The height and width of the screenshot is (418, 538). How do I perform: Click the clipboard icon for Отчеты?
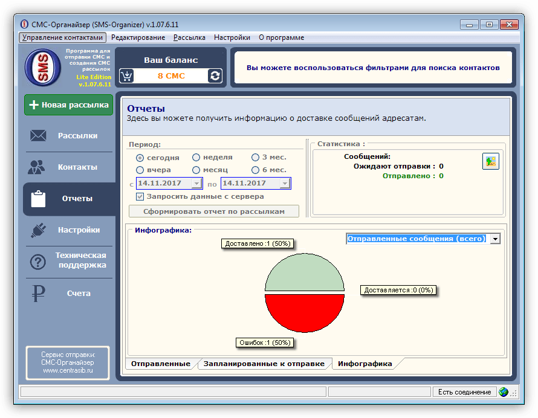point(38,199)
